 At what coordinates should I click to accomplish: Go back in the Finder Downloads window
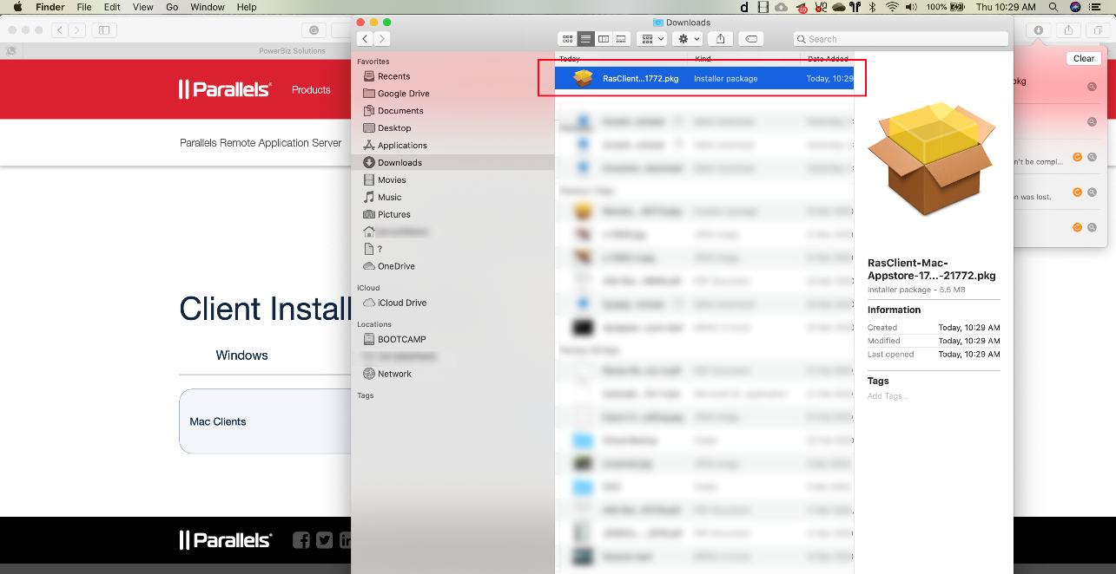tap(365, 39)
